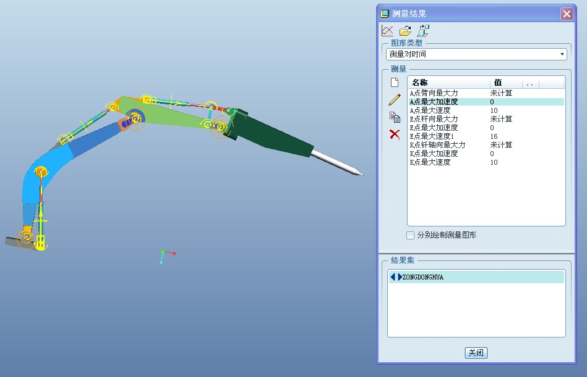Image resolution: width=587 pixels, height=377 pixels.
Task: Click the value 16 of E点最大速度1
Action: pyautogui.click(x=494, y=136)
